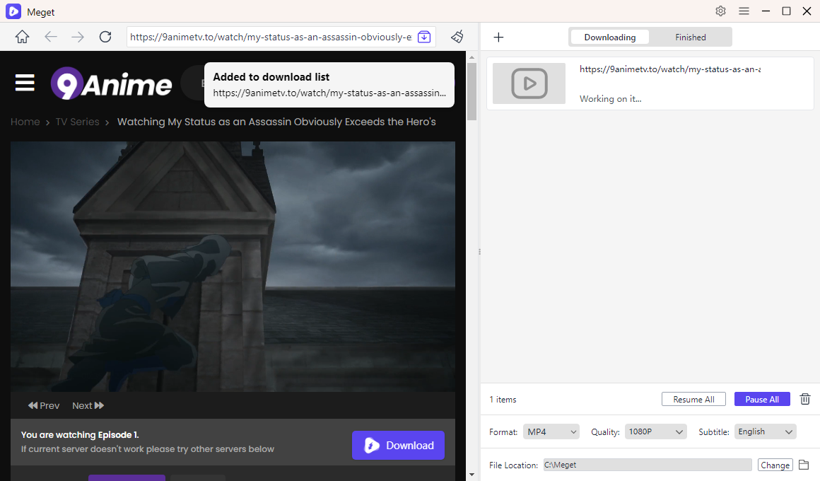
Task: Click the Pause All button
Action: click(761, 399)
